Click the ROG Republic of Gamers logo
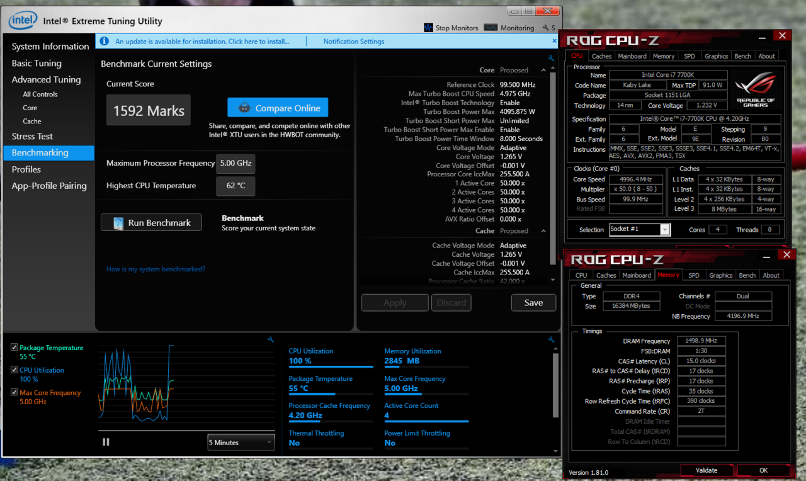 click(755, 90)
